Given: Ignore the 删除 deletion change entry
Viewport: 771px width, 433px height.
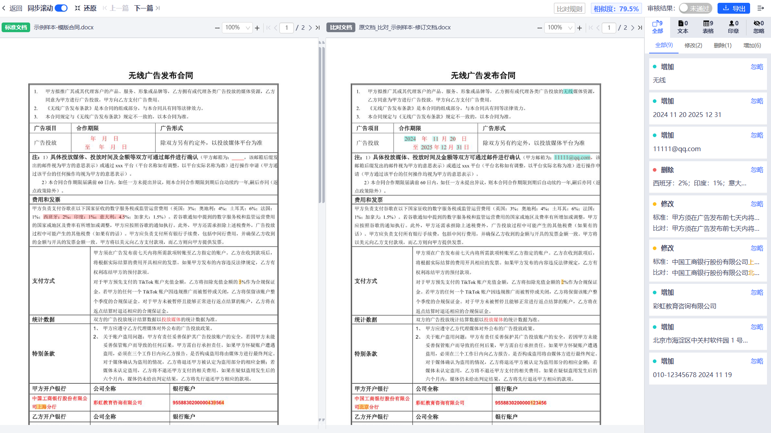Looking at the screenshot, I should point(757,170).
